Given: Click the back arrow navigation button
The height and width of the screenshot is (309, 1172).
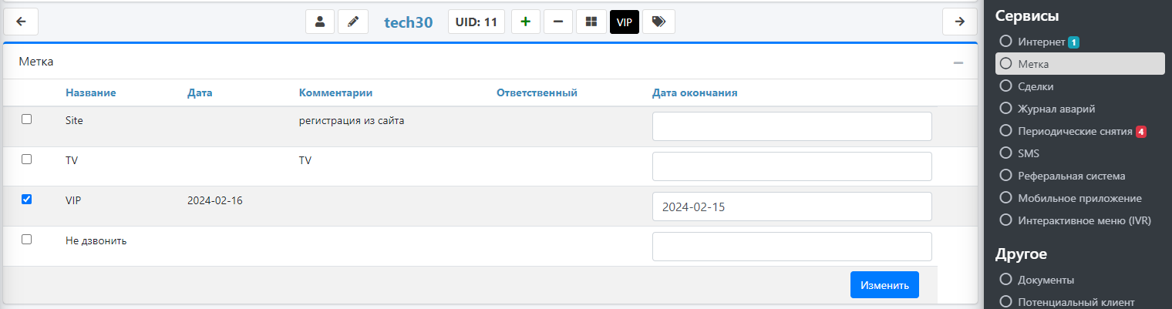Looking at the screenshot, I should 22,22.
